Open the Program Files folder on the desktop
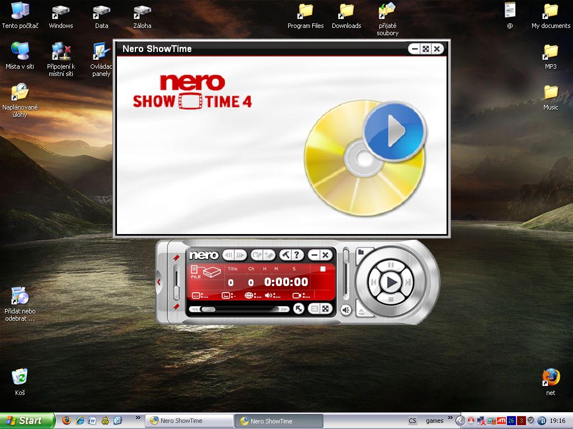This screenshot has height=429, width=573. coord(306,16)
